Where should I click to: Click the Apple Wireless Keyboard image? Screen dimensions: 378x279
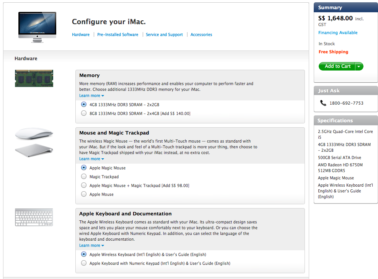click(34, 217)
